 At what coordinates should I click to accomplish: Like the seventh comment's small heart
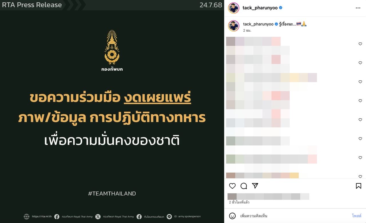pos(360,158)
